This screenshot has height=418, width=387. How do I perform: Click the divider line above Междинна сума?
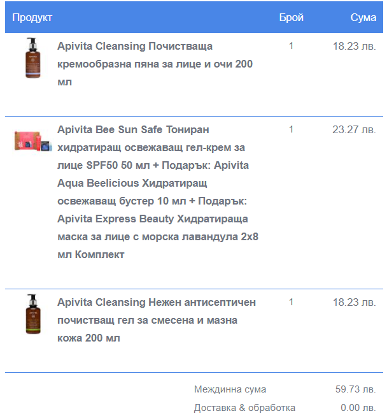(x=193, y=372)
